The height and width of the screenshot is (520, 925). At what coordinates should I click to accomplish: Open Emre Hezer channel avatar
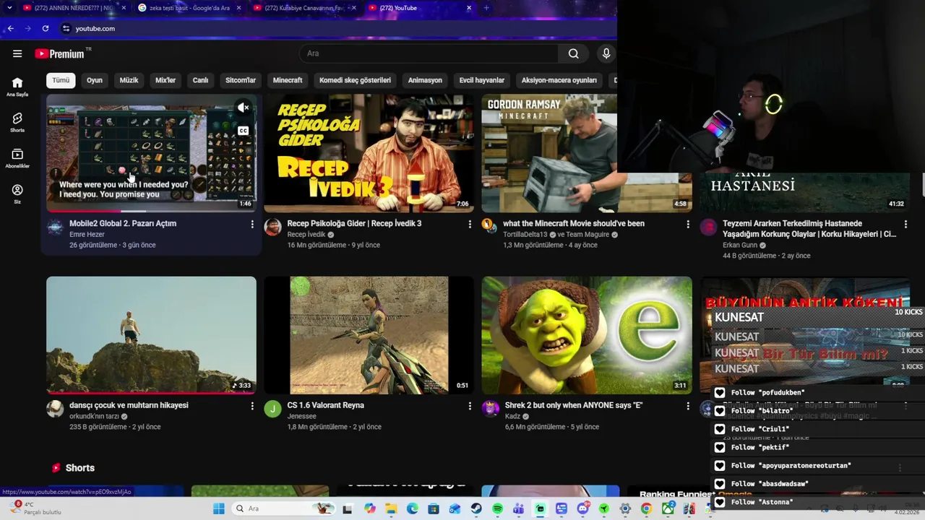pyautogui.click(x=55, y=227)
